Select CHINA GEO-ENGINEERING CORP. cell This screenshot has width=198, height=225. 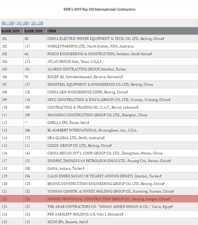122,92
